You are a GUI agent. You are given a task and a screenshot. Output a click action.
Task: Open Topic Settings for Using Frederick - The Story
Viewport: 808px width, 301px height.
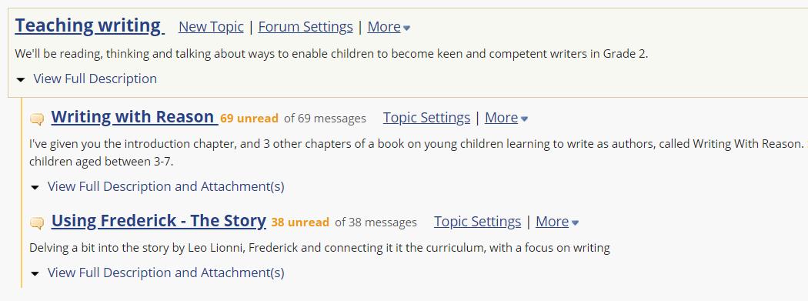click(478, 222)
